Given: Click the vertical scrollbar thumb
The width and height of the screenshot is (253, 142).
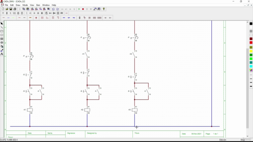Looking at the screenshot, I should tap(247, 88).
